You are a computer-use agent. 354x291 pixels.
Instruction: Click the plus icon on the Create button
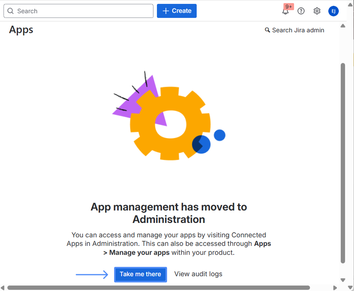tap(166, 11)
